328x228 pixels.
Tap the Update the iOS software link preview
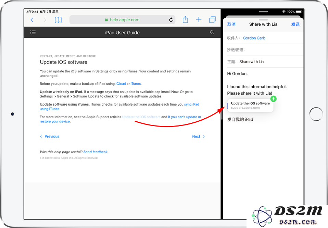tap(250, 105)
